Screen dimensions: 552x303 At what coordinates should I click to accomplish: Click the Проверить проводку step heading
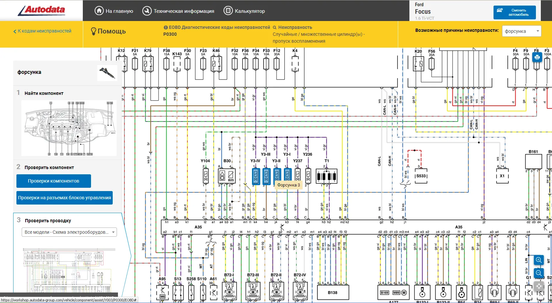tap(48, 221)
